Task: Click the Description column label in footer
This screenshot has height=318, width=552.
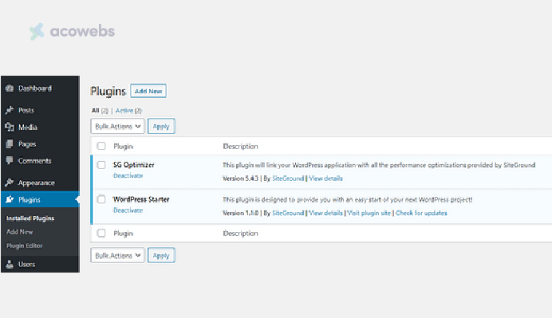Action: tap(240, 233)
